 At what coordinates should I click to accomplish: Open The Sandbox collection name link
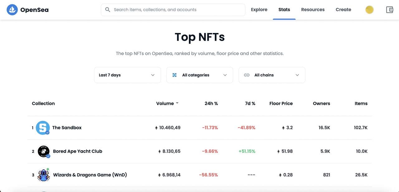pos(67,128)
